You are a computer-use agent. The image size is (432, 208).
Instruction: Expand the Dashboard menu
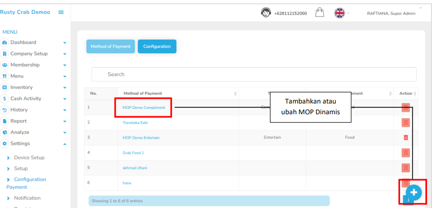[65, 43]
